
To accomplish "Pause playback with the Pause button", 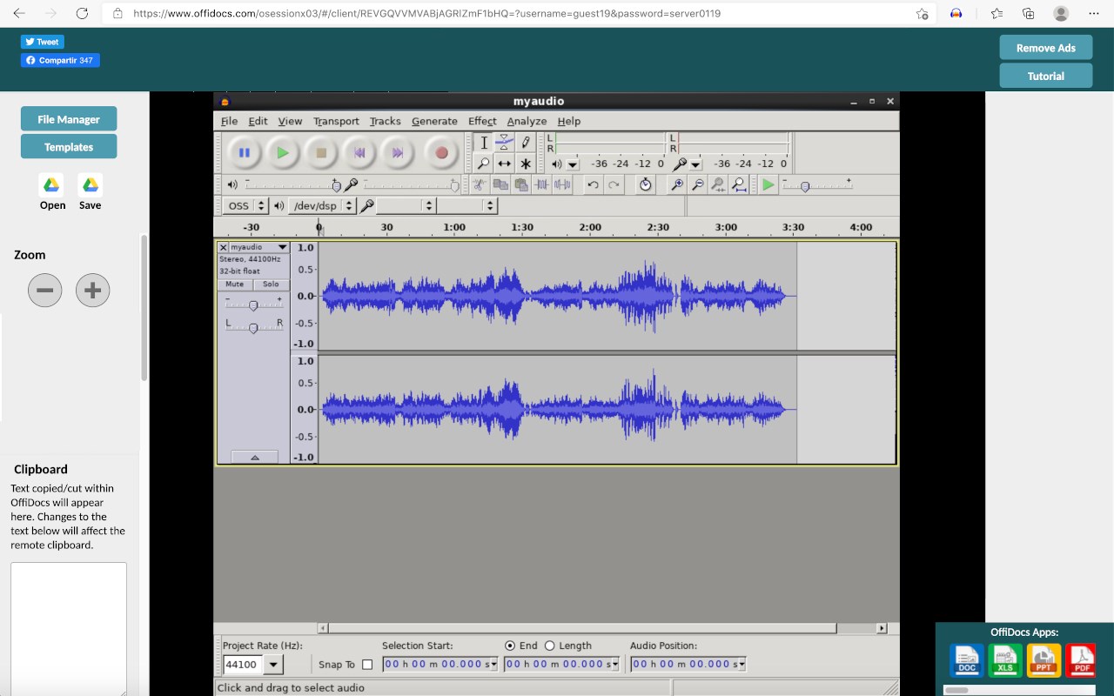I will pos(245,153).
